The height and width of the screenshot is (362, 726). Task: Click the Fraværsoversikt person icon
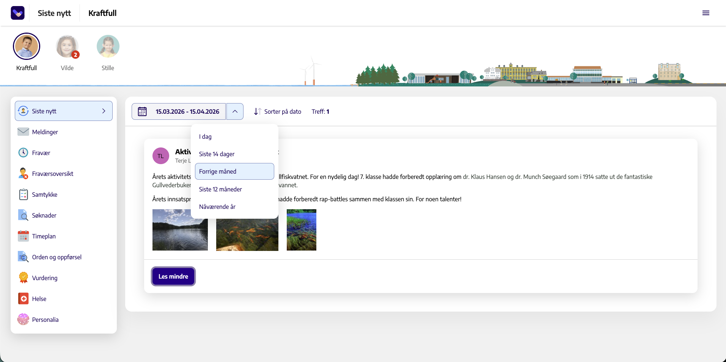pos(23,173)
